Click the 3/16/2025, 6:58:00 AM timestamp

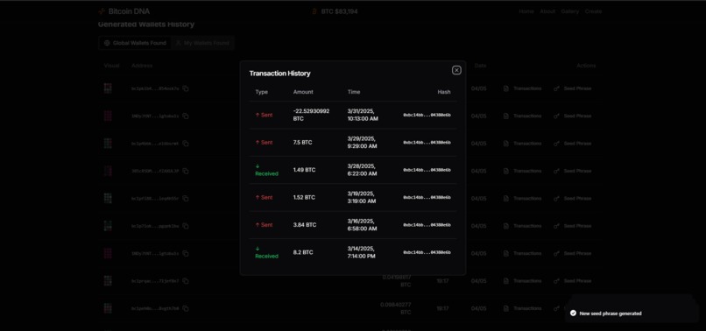(x=362, y=225)
